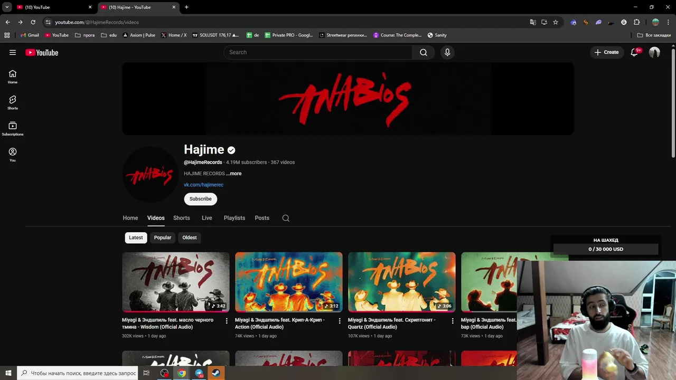Switch to the channel Videos tab

point(156,218)
